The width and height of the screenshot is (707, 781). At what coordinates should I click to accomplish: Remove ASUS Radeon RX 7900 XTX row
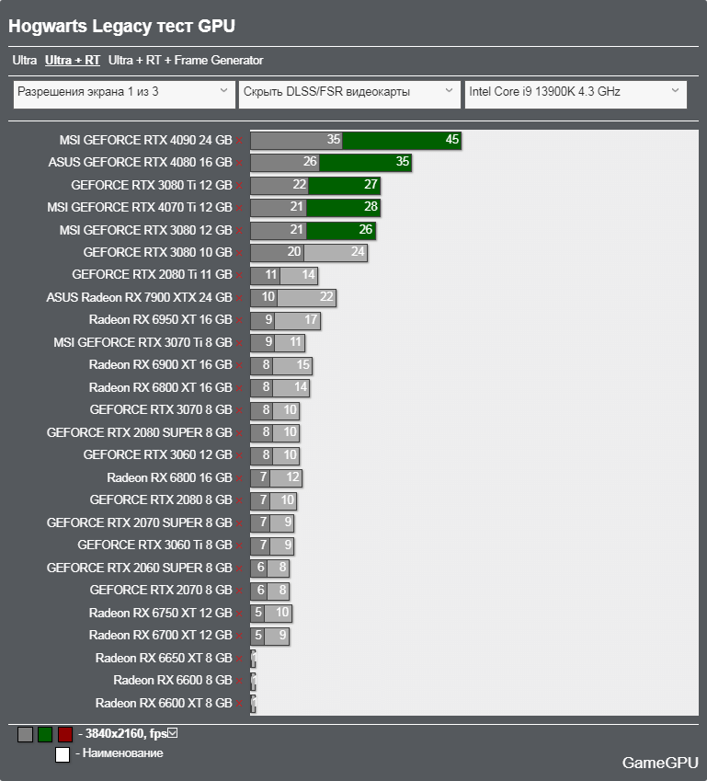point(239,298)
